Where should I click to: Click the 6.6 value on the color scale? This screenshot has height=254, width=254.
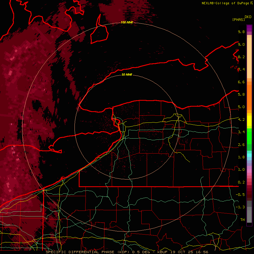(x=241, y=82)
